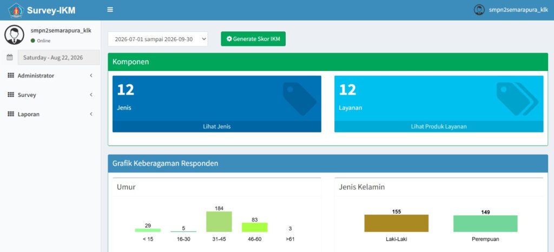This screenshot has width=554, height=252.
Task: Click the tag icon in Jenis card
Action: click(300, 99)
